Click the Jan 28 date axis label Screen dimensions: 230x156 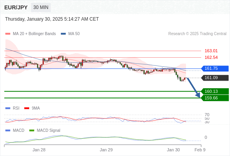point(39,150)
